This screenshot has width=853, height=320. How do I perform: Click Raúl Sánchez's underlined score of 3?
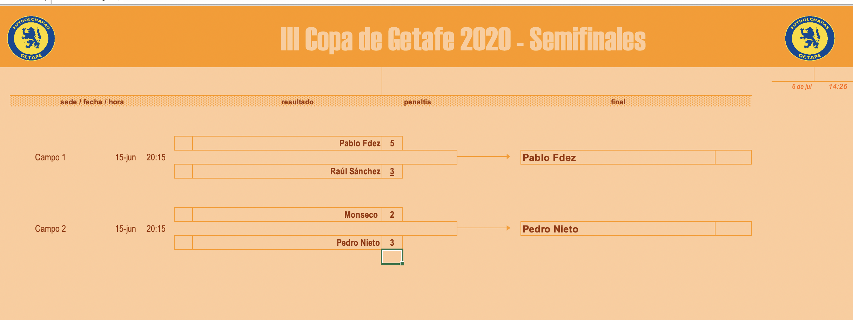[392, 172]
